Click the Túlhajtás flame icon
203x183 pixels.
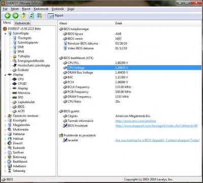[x=15, y=56]
